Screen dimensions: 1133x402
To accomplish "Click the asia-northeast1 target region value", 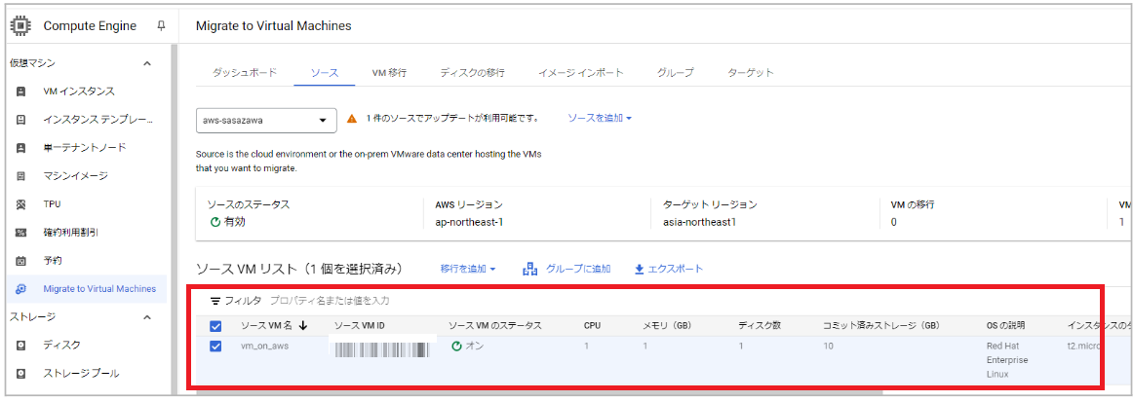I will pyautogui.click(x=699, y=222).
